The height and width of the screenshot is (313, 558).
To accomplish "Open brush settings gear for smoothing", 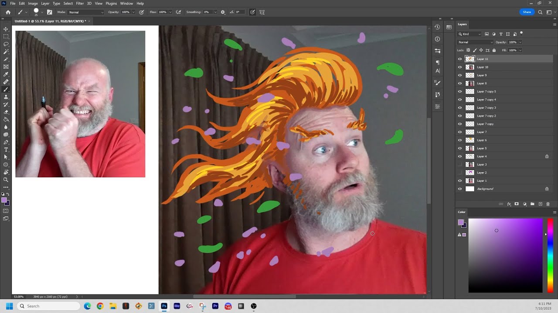I will pos(223,12).
